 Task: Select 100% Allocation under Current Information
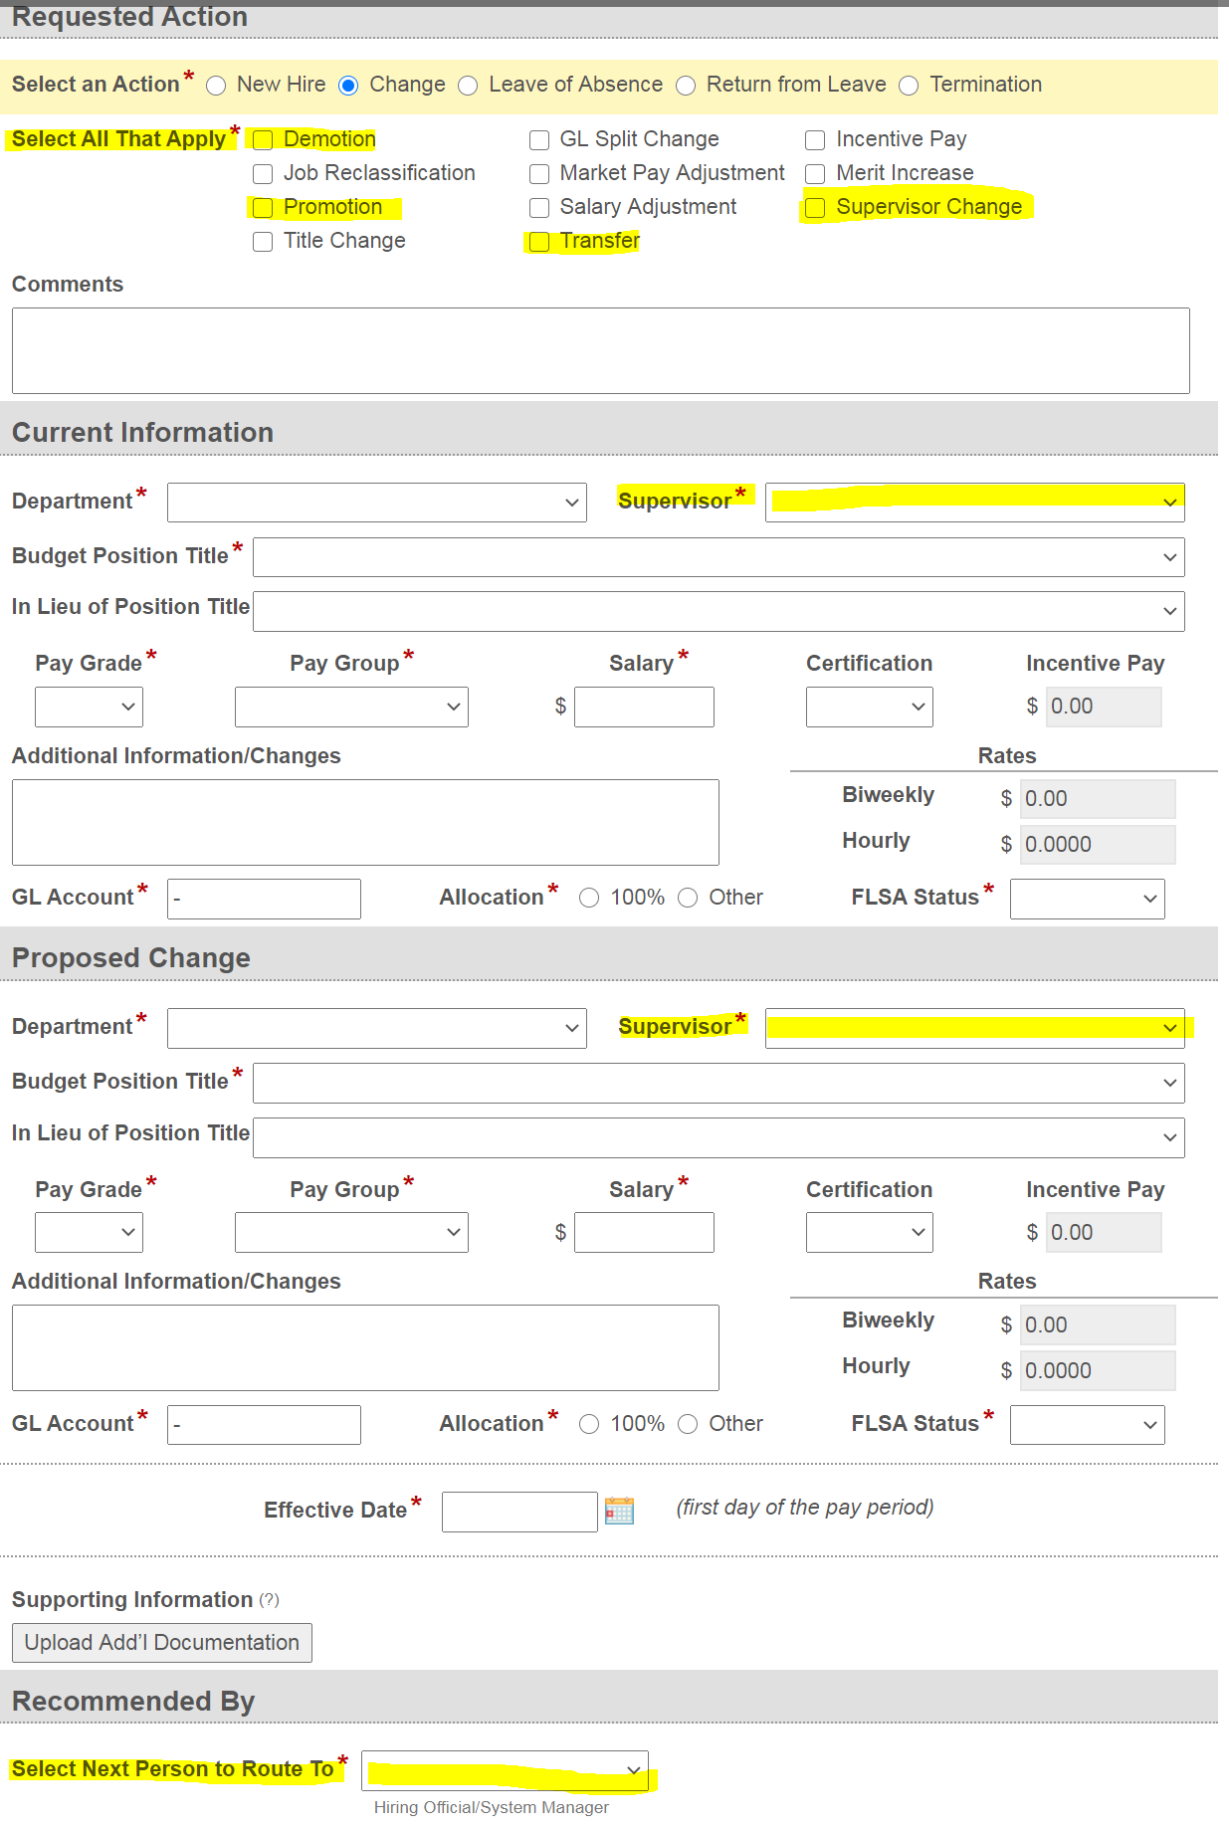point(589,898)
